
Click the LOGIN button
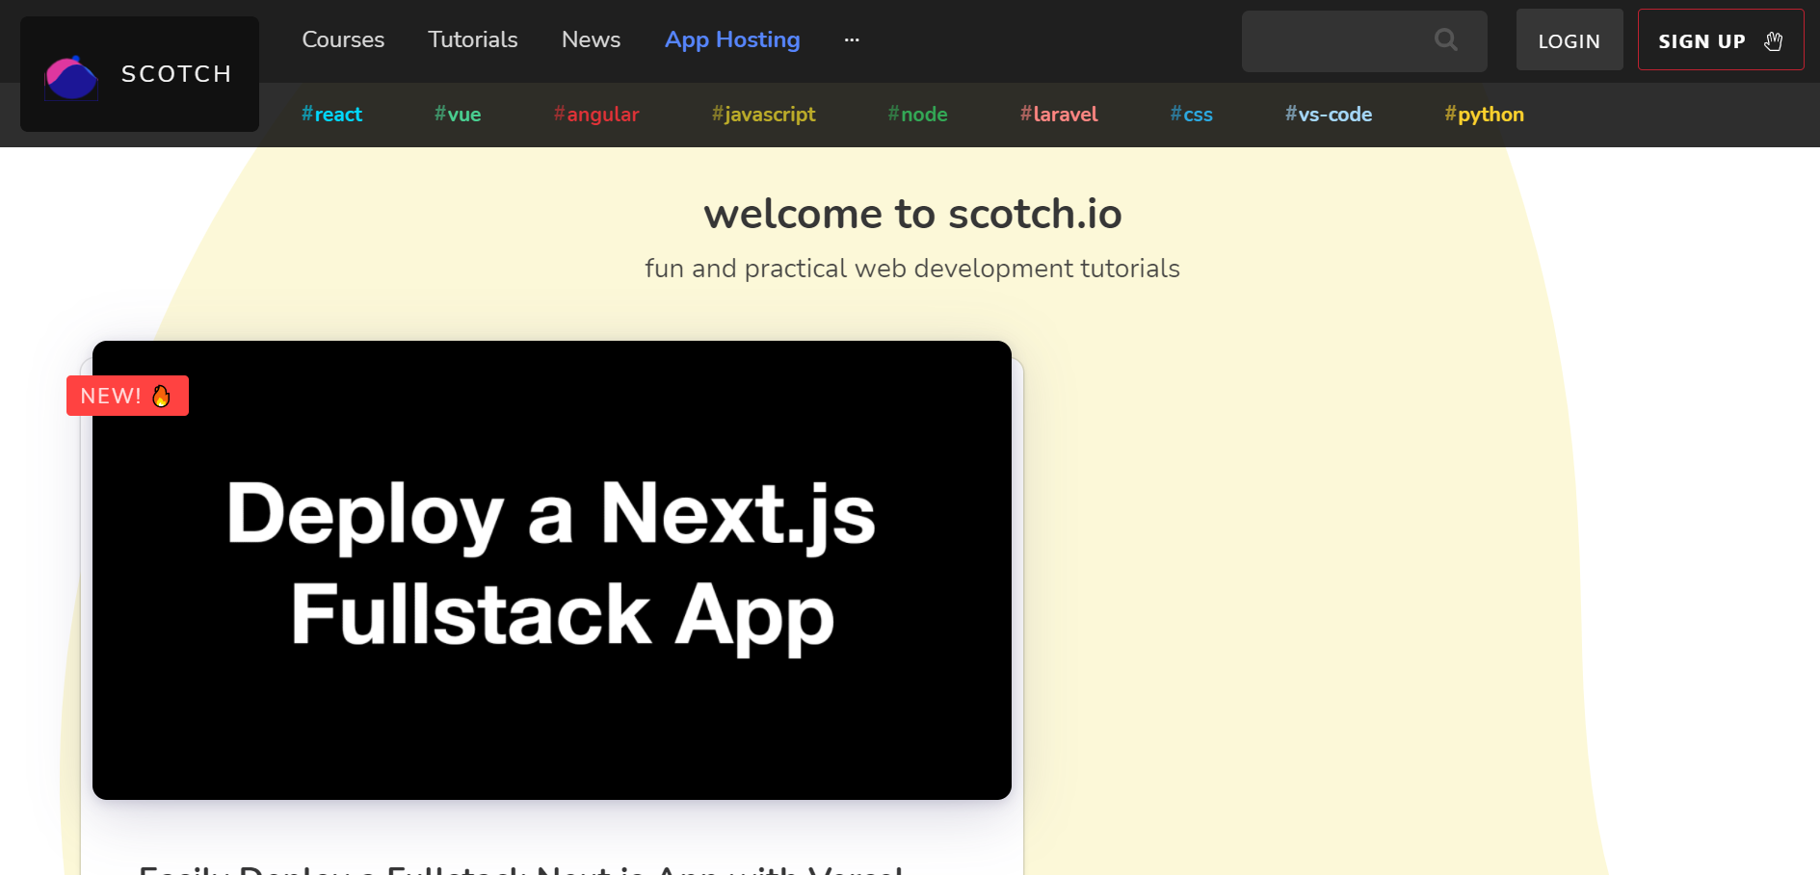(x=1569, y=40)
